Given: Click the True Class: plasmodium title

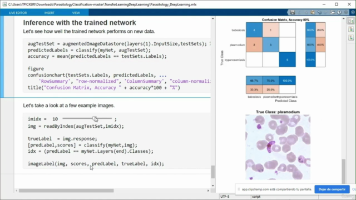Looking at the screenshot, I should click(x=278, y=112).
